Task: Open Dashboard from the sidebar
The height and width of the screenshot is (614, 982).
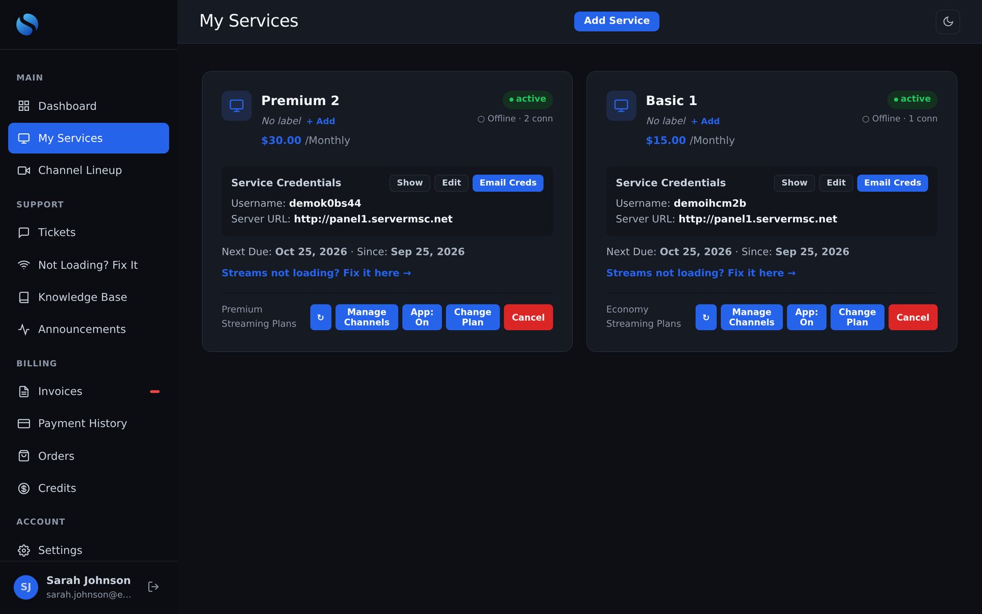Action: (88, 106)
